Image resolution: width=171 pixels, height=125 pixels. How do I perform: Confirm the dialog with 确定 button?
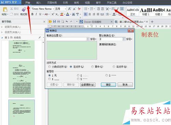click(108, 85)
